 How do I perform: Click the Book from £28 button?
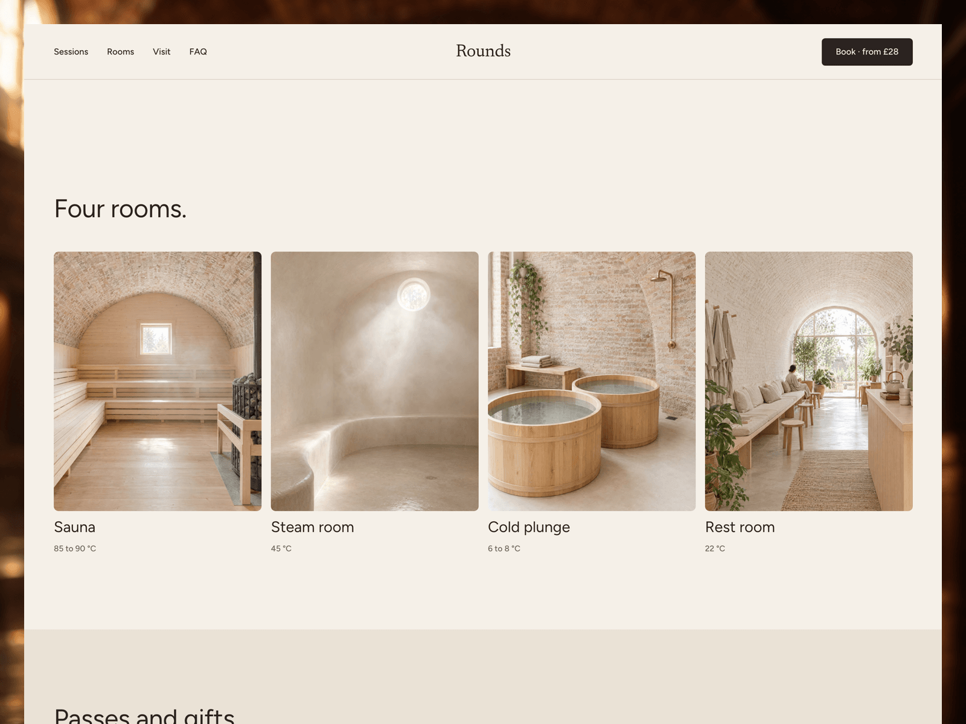[x=867, y=52]
